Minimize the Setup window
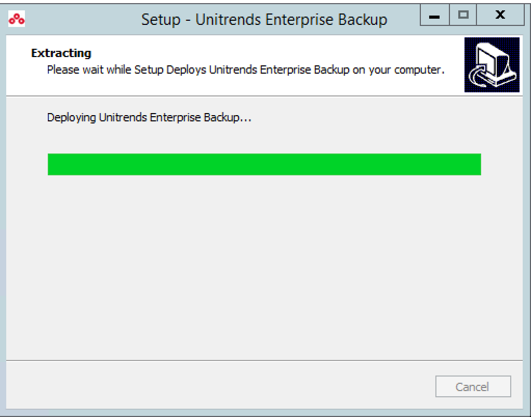 (434, 15)
